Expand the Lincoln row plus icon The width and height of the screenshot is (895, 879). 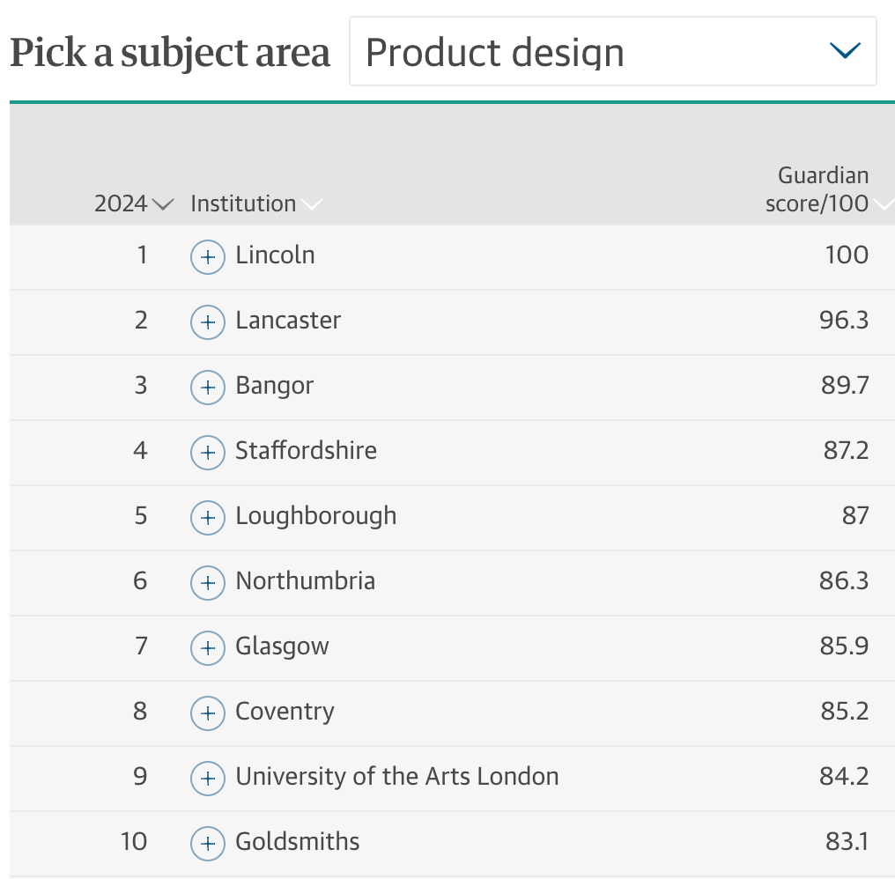click(207, 257)
